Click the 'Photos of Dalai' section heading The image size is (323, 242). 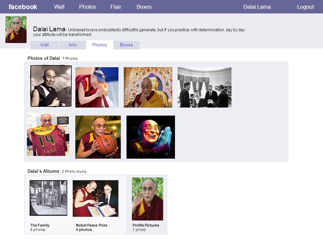pos(44,58)
